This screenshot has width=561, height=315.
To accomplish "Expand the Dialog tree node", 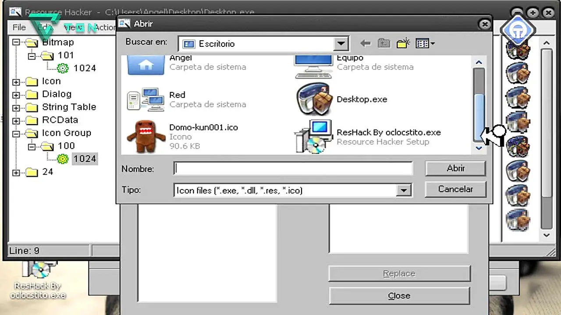I will pos(16,94).
